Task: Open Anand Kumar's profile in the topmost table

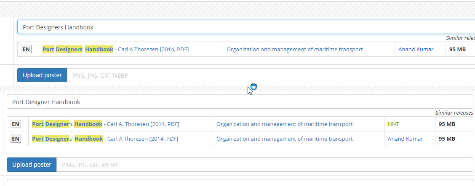Action: [416, 50]
